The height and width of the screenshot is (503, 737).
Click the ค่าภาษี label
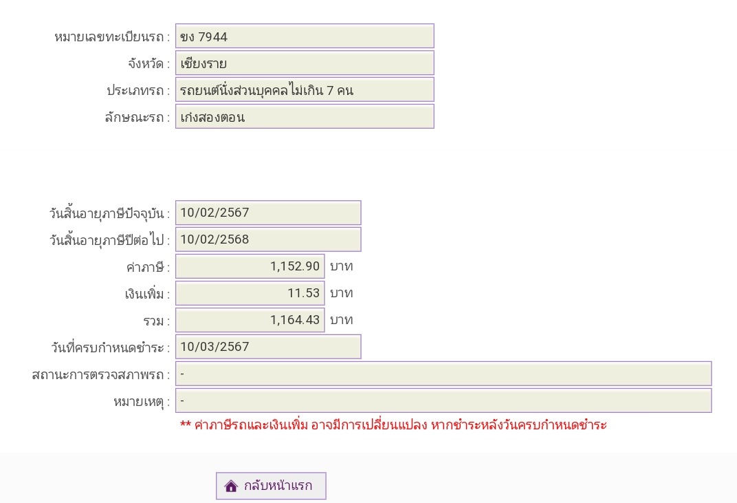[148, 267]
